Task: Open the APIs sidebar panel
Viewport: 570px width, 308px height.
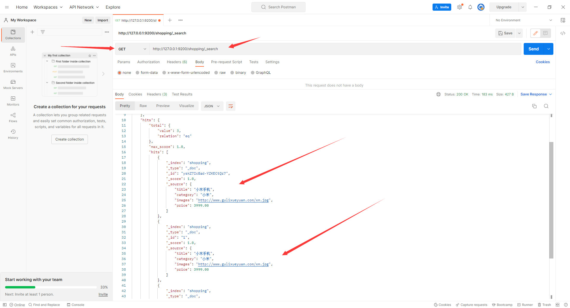Action: tap(13, 51)
